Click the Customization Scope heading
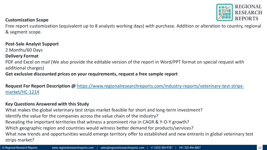The image size is (267, 150). [x=27, y=20]
